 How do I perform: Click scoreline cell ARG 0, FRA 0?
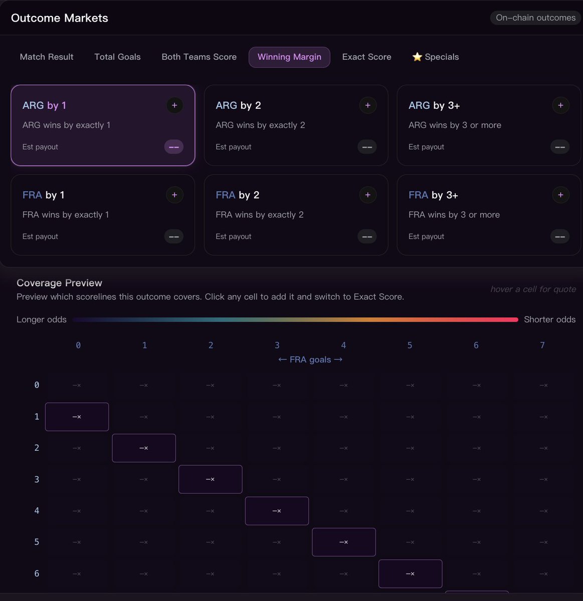(77, 385)
